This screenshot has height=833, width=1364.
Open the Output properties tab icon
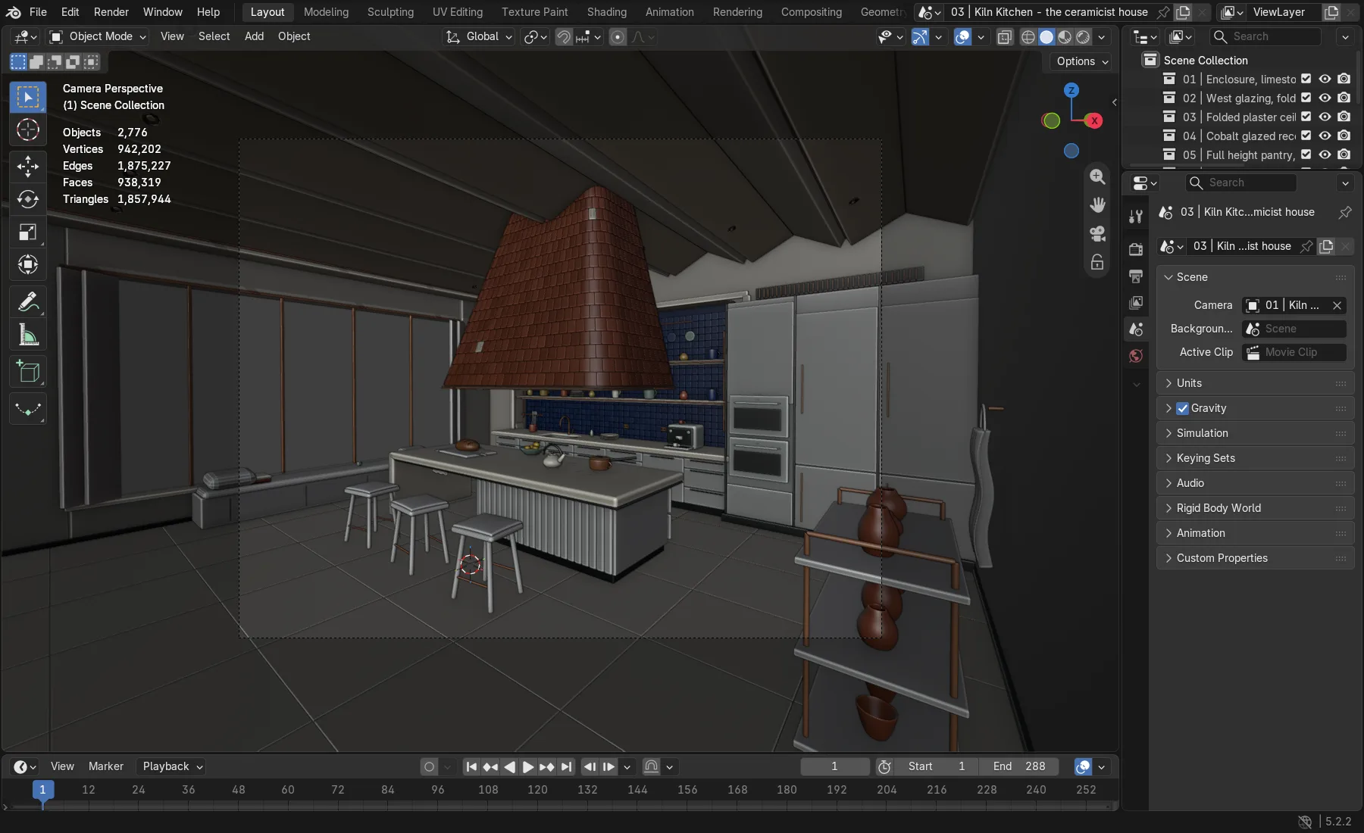click(x=1135, y=276)
